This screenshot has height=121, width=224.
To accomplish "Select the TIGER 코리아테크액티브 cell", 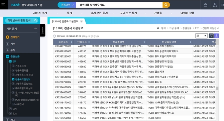I will pyautogui.click(x=169, y=113).
